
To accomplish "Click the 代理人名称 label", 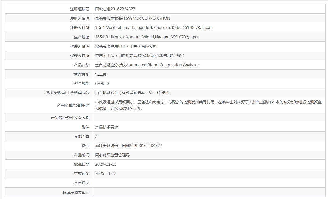I will (80, 46).
